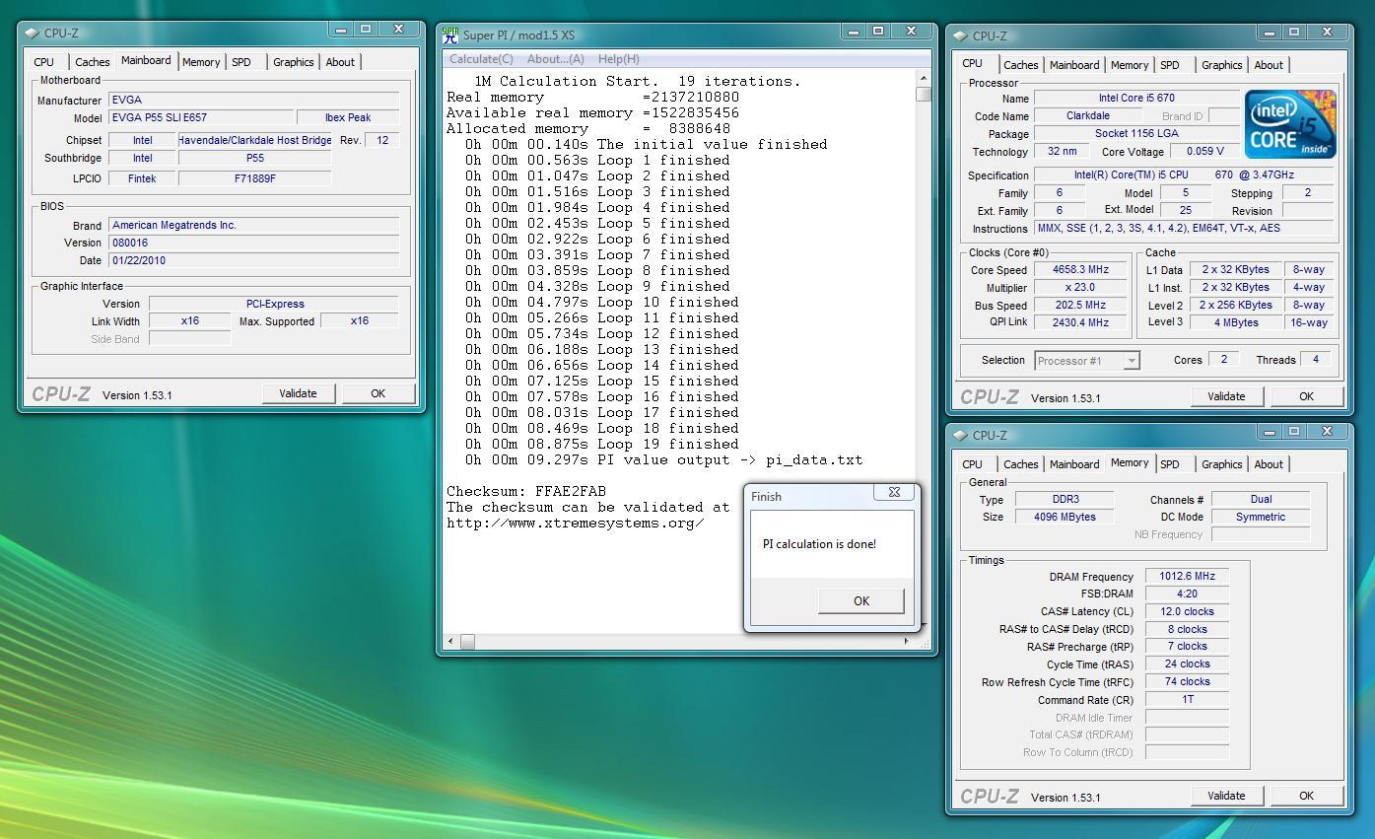Click the Super PI horizontal scrollbar thumb
The width and height of the screenshot is (1375, 839).
click(467, 642)
